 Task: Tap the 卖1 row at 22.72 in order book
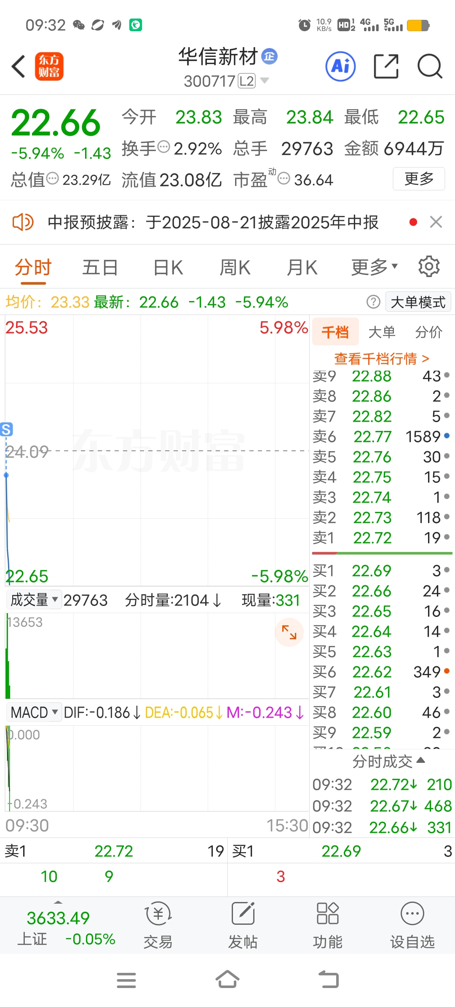click(382, 538)
